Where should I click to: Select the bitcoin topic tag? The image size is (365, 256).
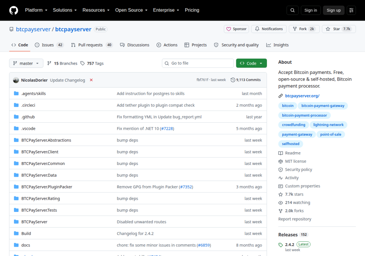(288, 106)
